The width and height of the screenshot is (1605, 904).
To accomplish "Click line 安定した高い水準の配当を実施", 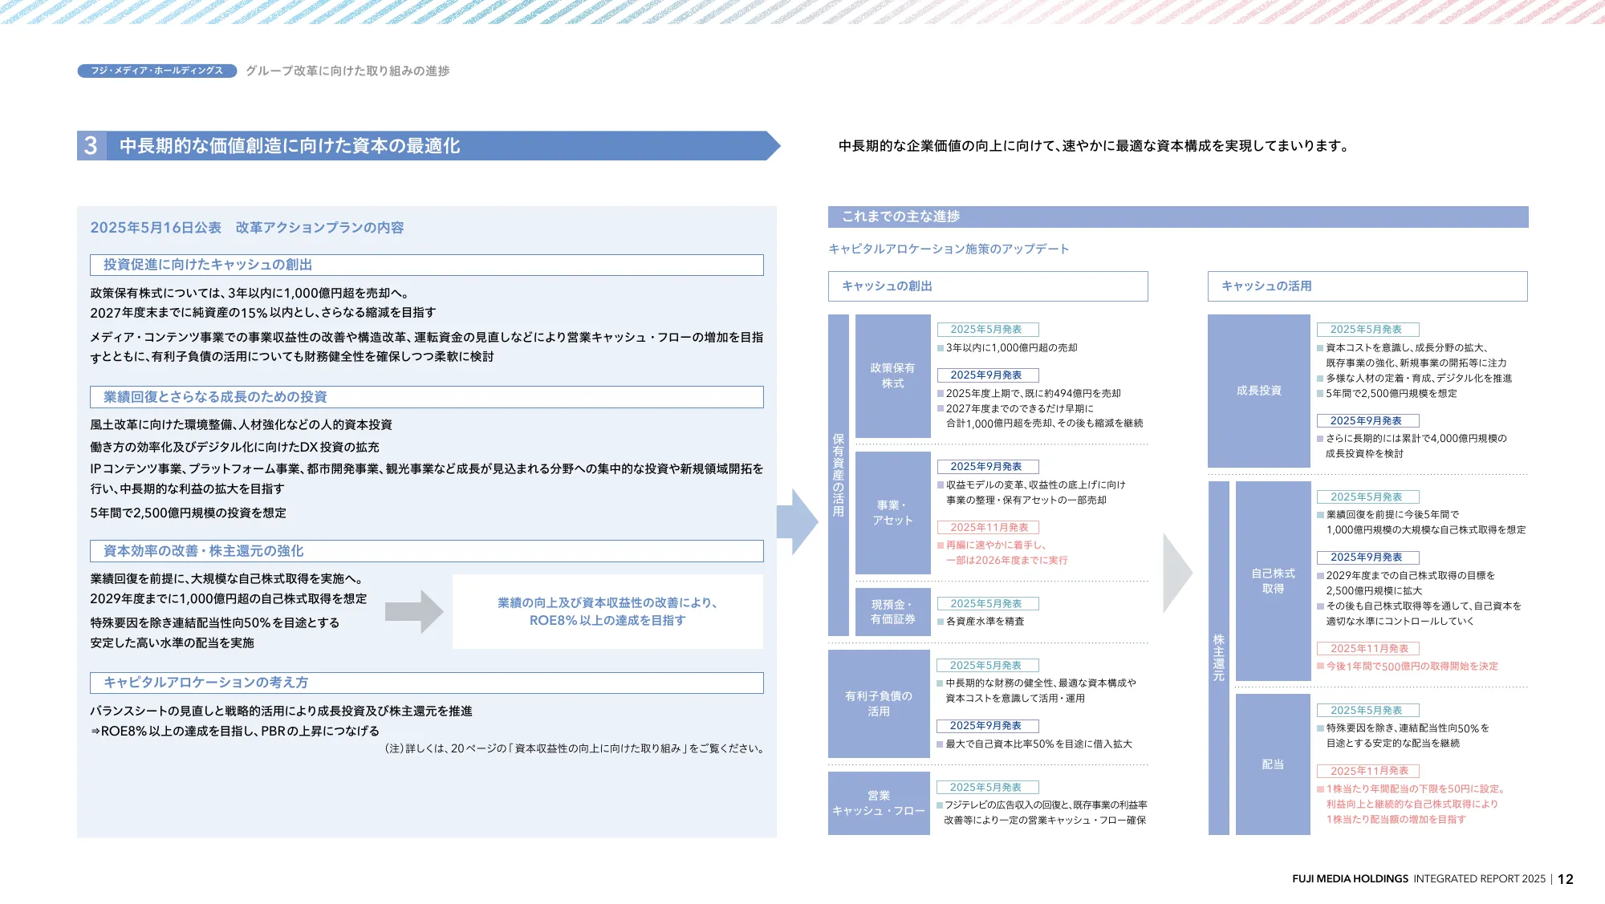I will tap(173, 643).
